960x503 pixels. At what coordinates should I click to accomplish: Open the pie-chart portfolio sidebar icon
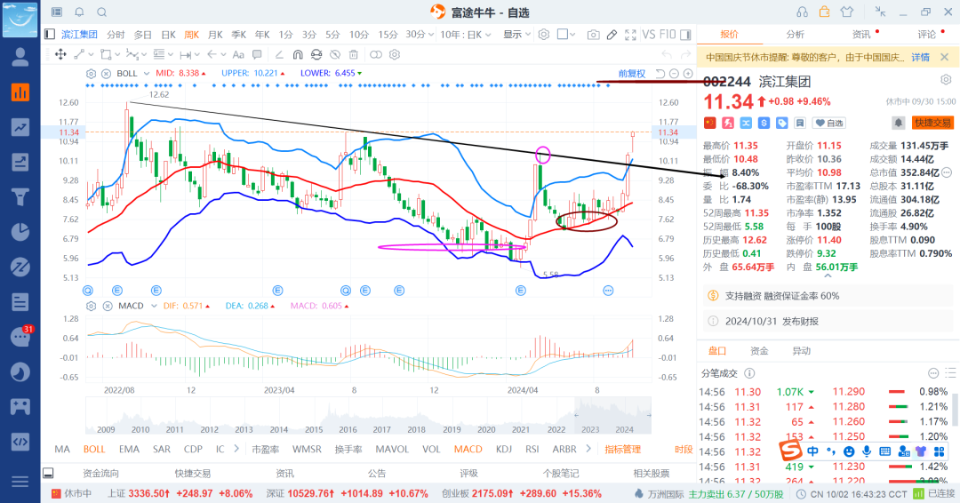coord(20,232)
